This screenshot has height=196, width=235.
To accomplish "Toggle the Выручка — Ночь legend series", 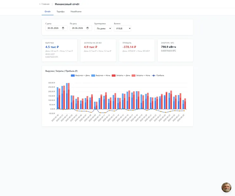I will [x=100, y=76].
